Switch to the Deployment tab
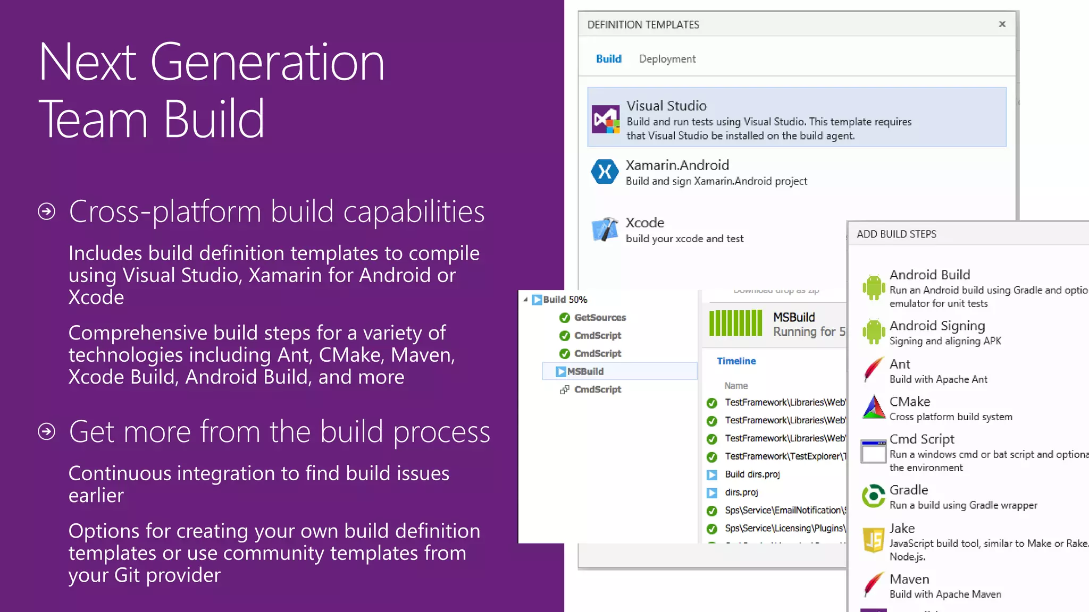The height and width of the screenshot is (612, 1089). point(667,59)
